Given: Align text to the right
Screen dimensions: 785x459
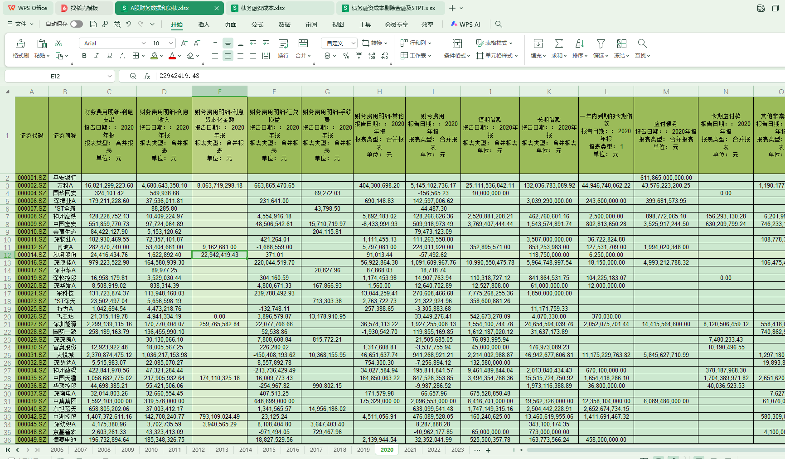Looking at the screenshot, I should pyautogui.click(x=241, y=56).
